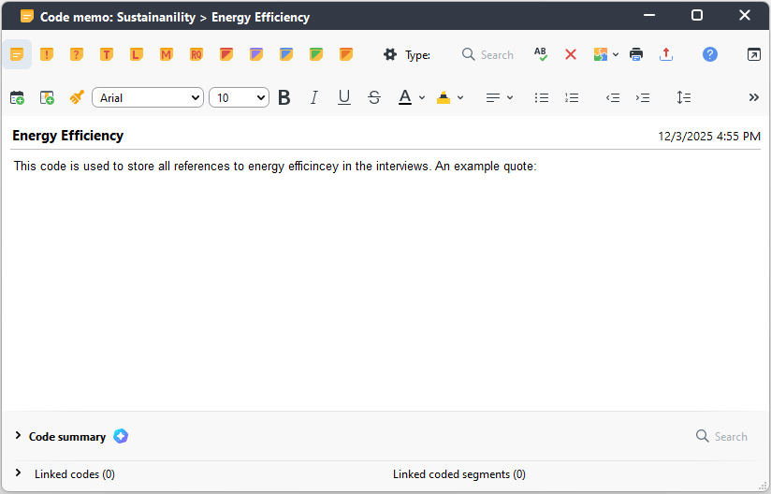The width and height of the screenshot is (771, 494).
Task: Toggle italic formatting
Action: pos(314,97)
